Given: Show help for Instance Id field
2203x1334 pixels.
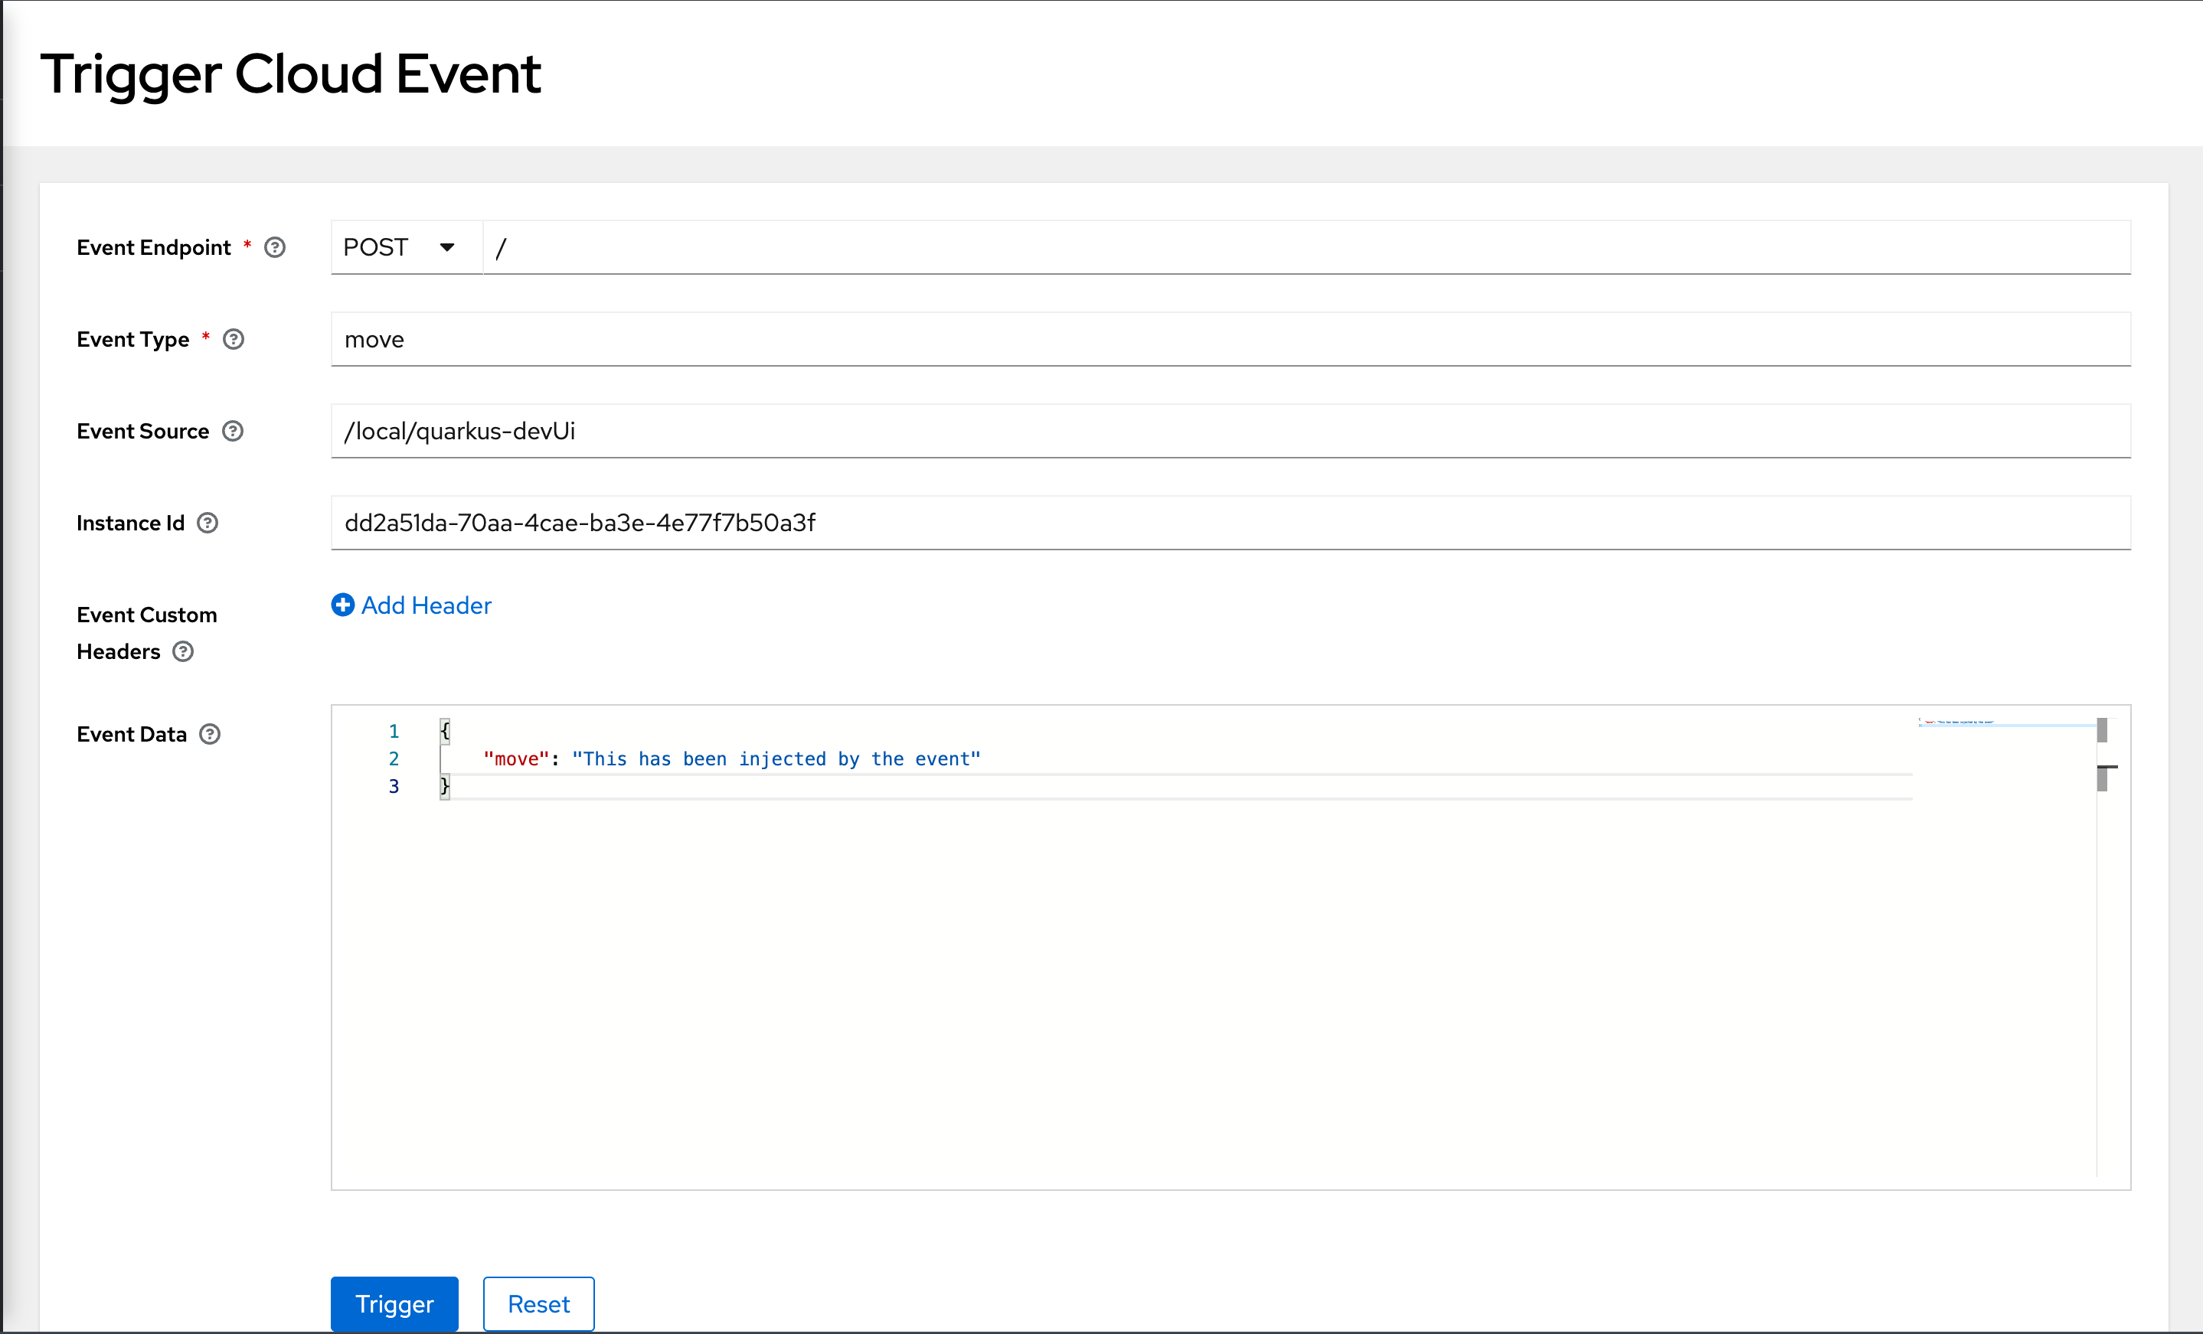Looking at the screenshot, I should [x=207, y=523].
